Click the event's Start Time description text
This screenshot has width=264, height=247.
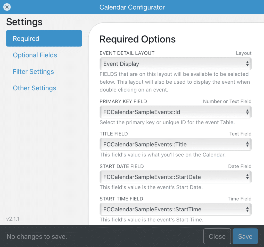pyautogui.click(x=152, y=220)
